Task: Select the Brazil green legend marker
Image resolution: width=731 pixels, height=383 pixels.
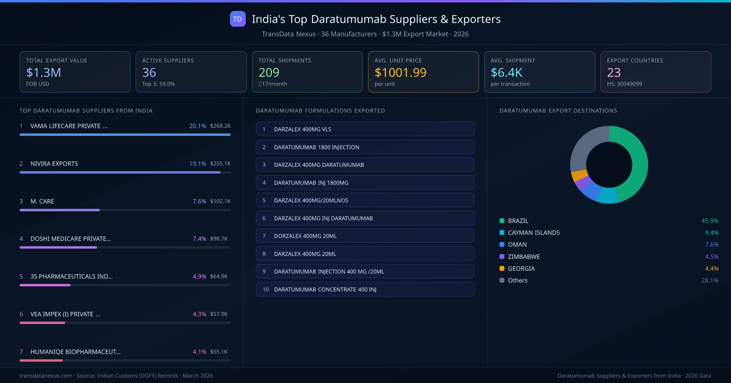Action: point(501,221)
